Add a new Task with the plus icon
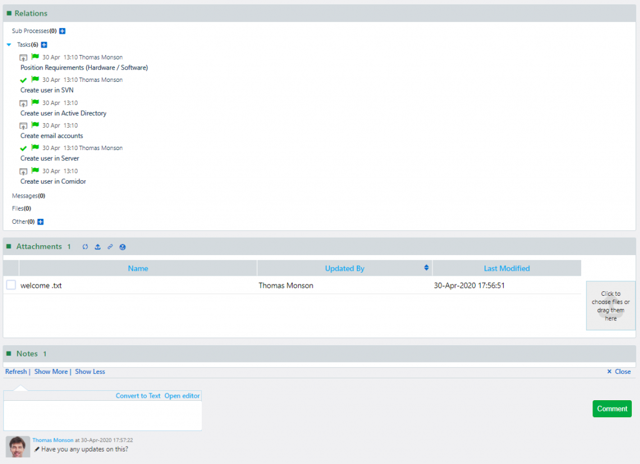Viewport: 640px width, 464px height. [x=43, y=44]
